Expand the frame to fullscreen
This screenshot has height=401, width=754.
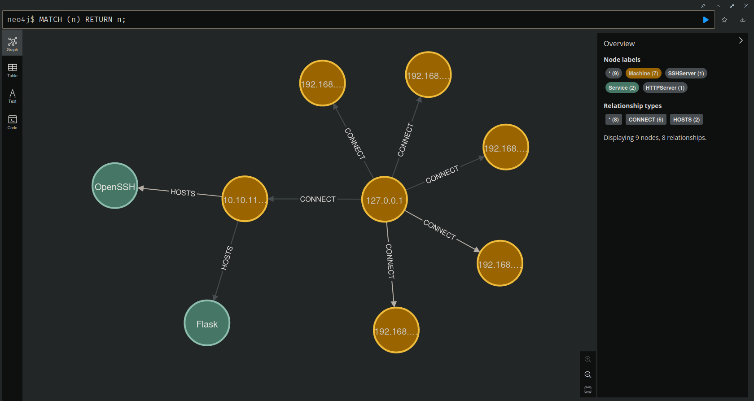tap(732, 6)
